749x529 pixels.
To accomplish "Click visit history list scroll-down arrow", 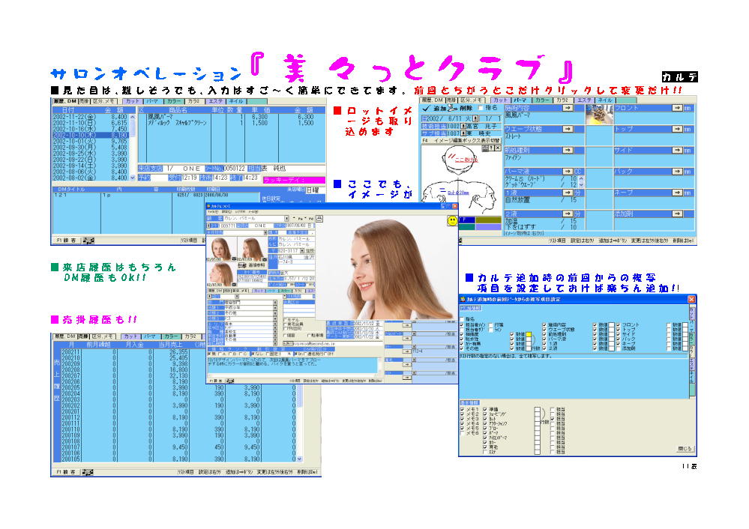I will tap(132, 178).
